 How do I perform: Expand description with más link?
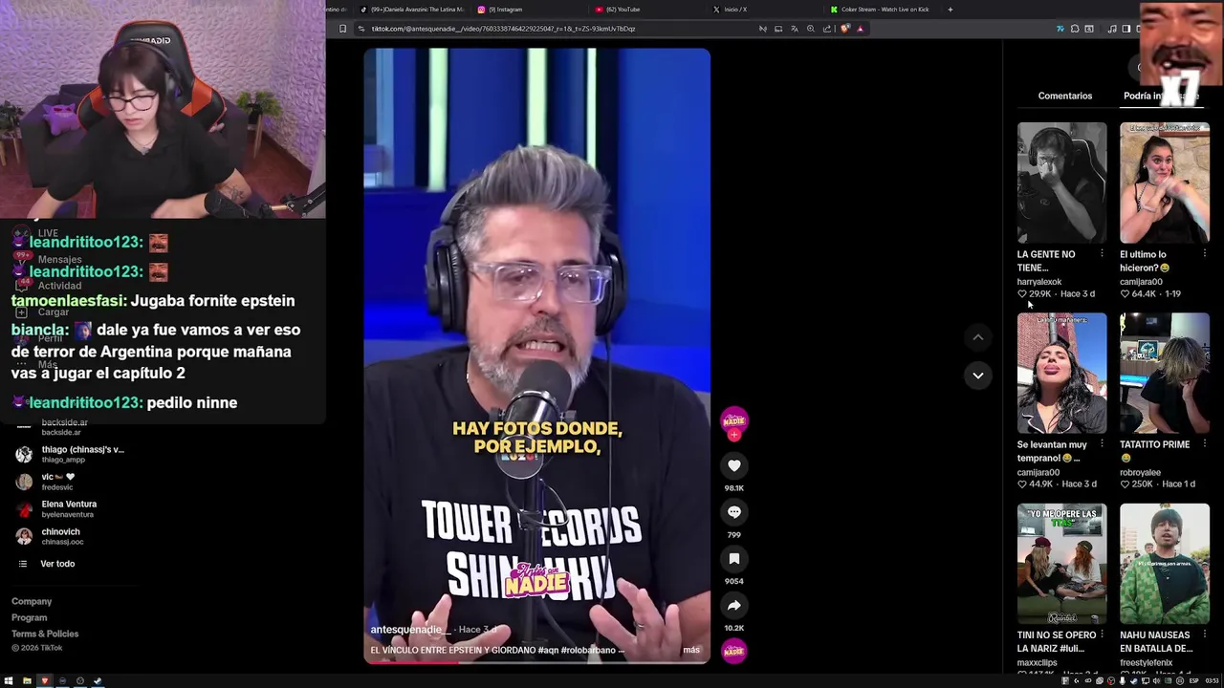691,650
